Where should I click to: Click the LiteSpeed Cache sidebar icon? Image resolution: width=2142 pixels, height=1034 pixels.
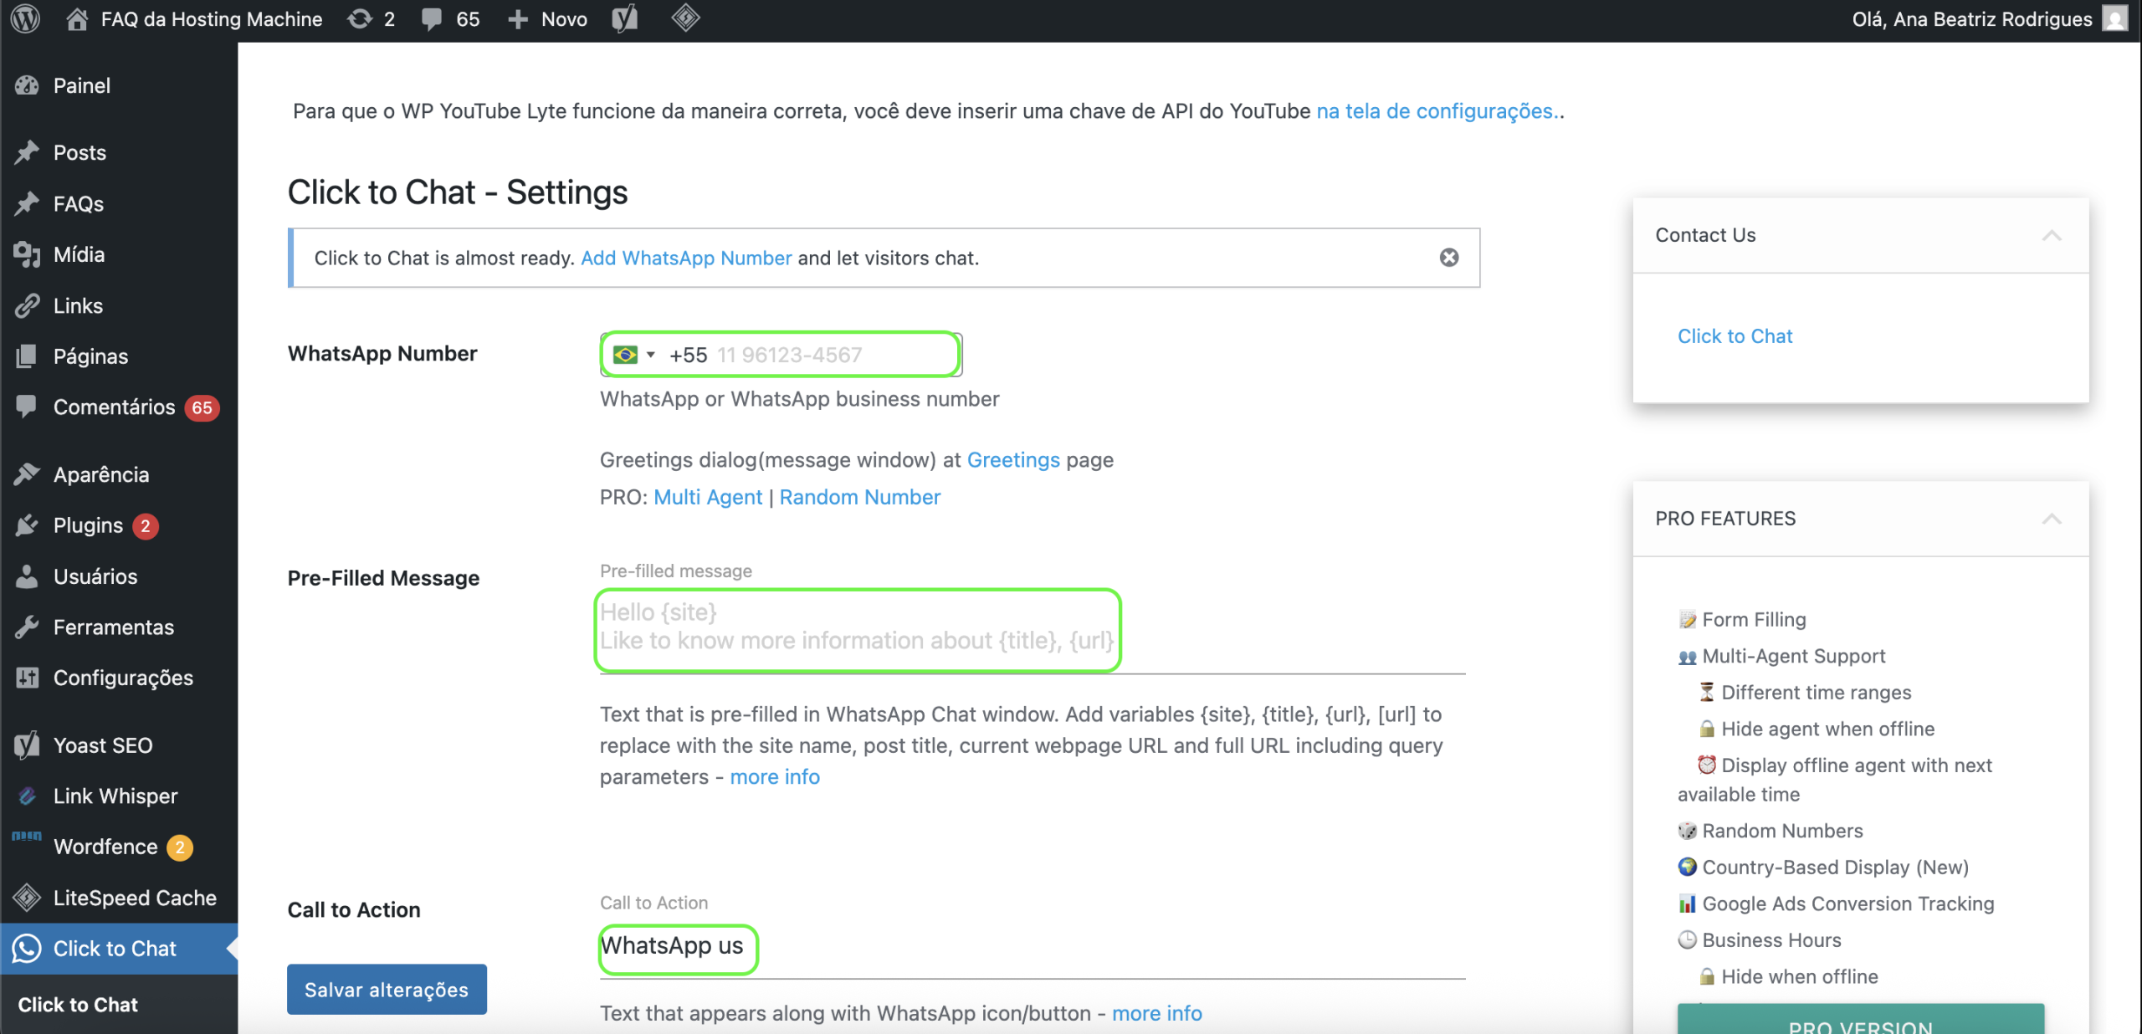click(x=27, y=898)
